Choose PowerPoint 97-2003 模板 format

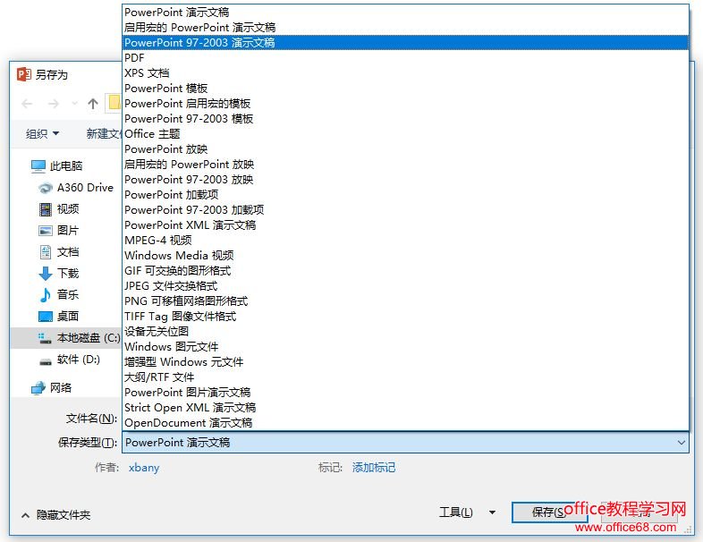(405, 119)
